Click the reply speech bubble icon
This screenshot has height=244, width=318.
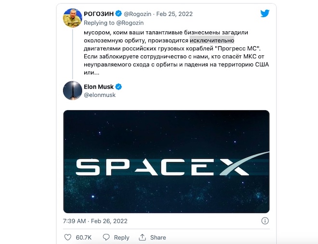pyautogui.click(x=106, y=237)
